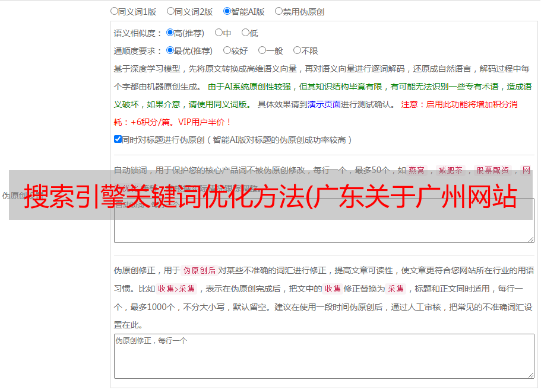Image resolution: width=541 pixels, height=390 pixels.
Task: Click the 语义相似度 label
Action: (x=138, y=33)
